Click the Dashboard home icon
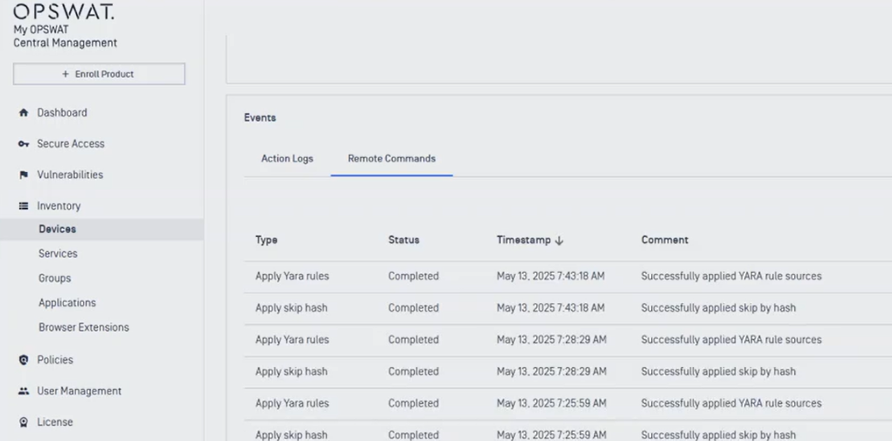 pyautogui.click(x=23, y=113)
